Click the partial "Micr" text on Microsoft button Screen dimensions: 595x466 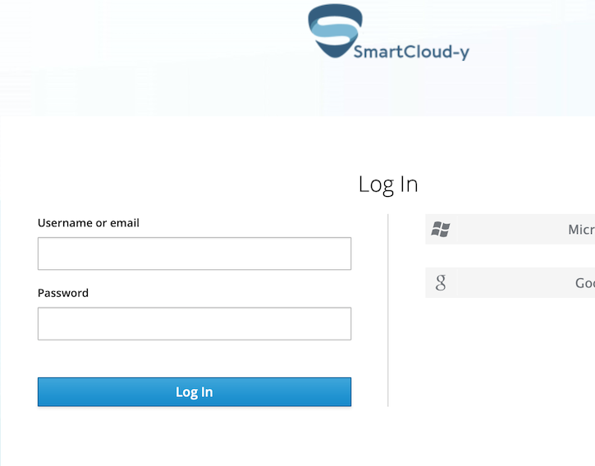[581, 230]
